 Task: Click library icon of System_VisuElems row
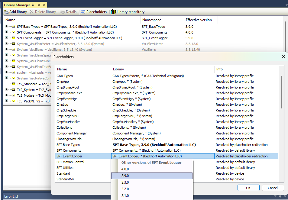tap(13, 50)
